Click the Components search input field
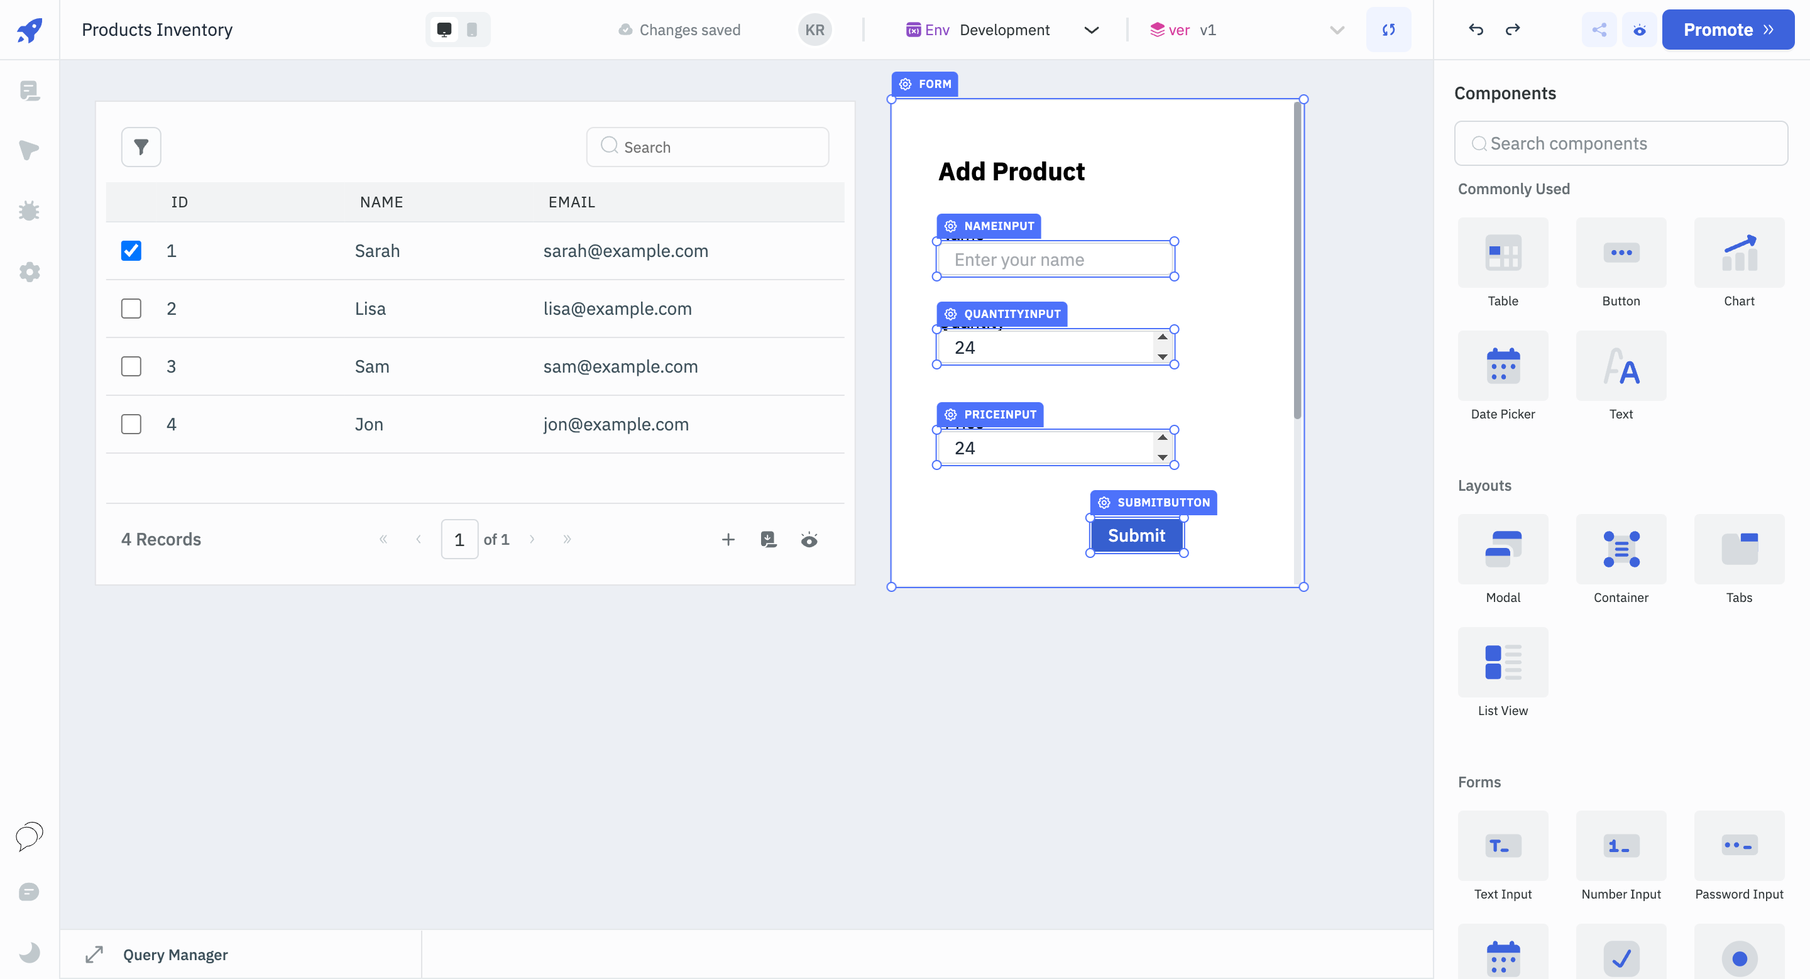 coord(1622,142)
